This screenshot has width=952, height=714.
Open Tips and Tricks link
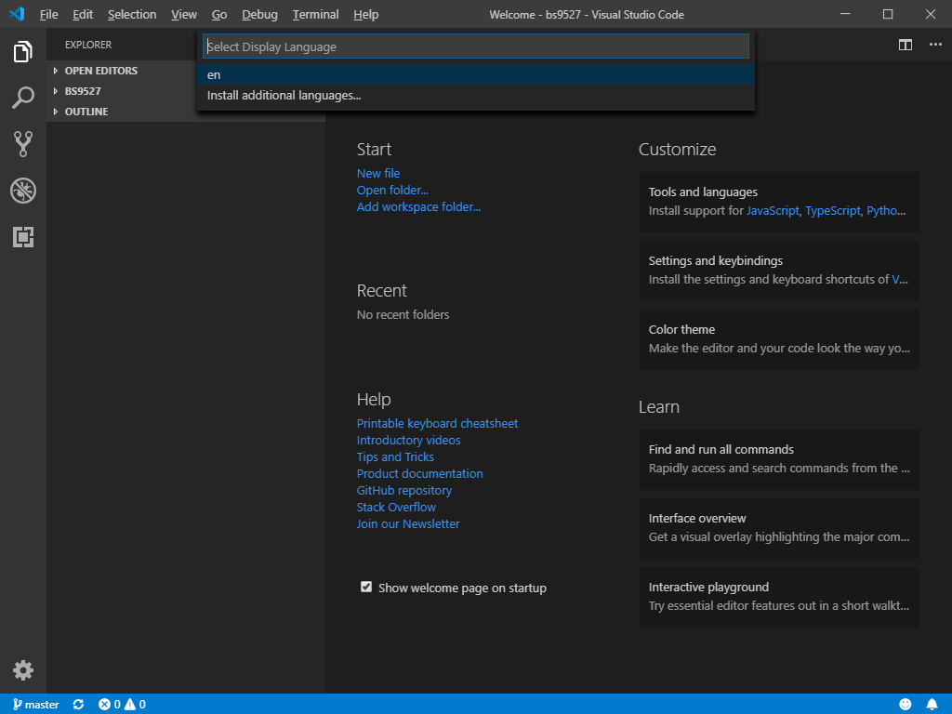click(395, 456)
